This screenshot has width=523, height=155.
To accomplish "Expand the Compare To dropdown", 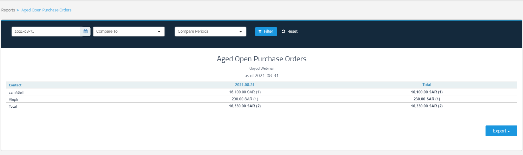I will (x=129, y=31).
